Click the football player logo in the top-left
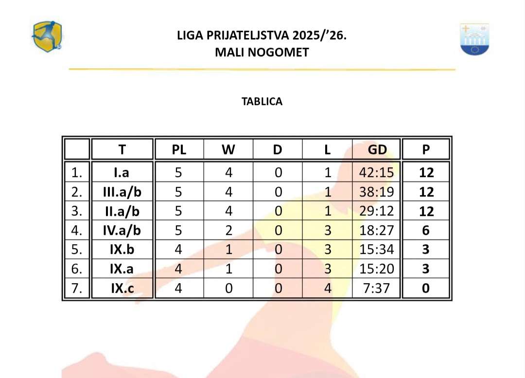This screenshot has width=525, height=378. 47,36
